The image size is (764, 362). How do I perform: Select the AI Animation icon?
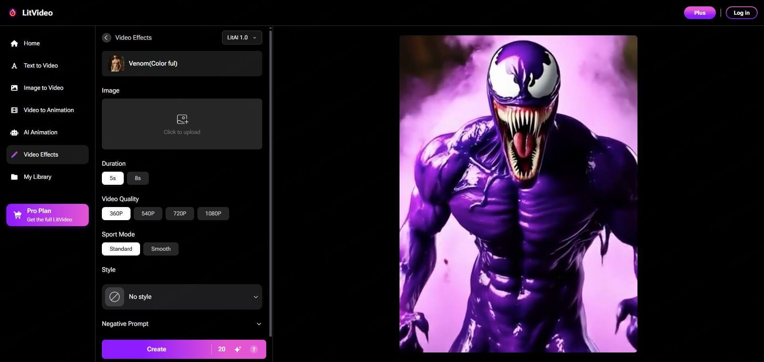click(x=14, y=132)
